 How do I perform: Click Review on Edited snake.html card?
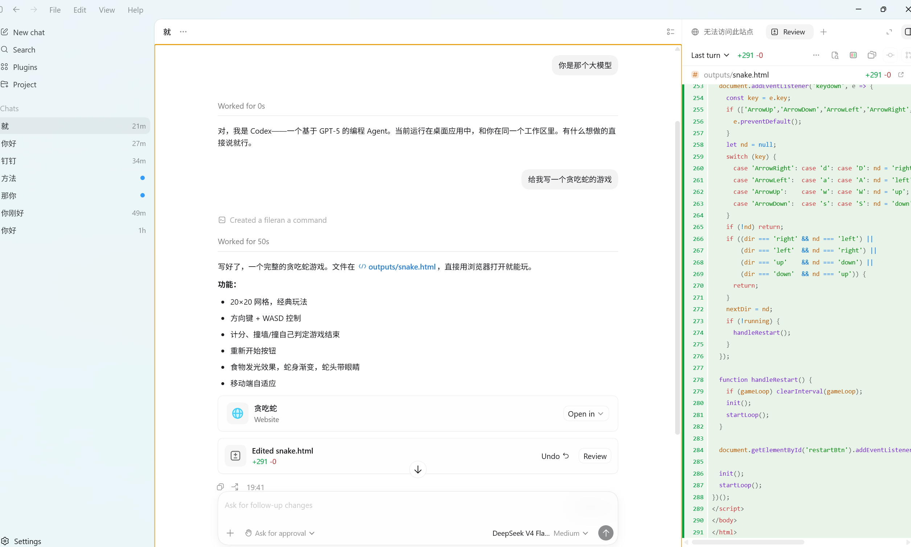(595, 456)
